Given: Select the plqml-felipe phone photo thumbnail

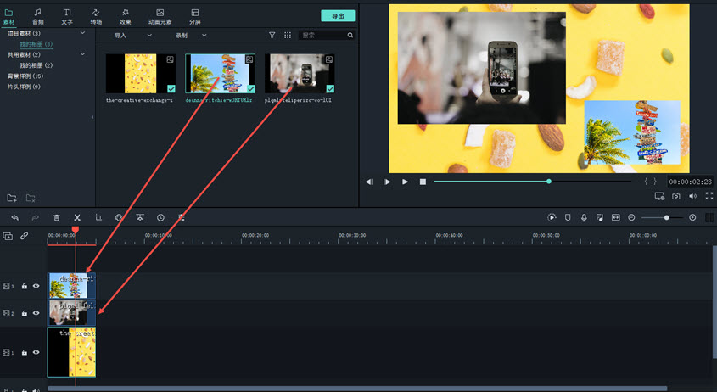Looking at the screenshot, I should tap(300, 74).
